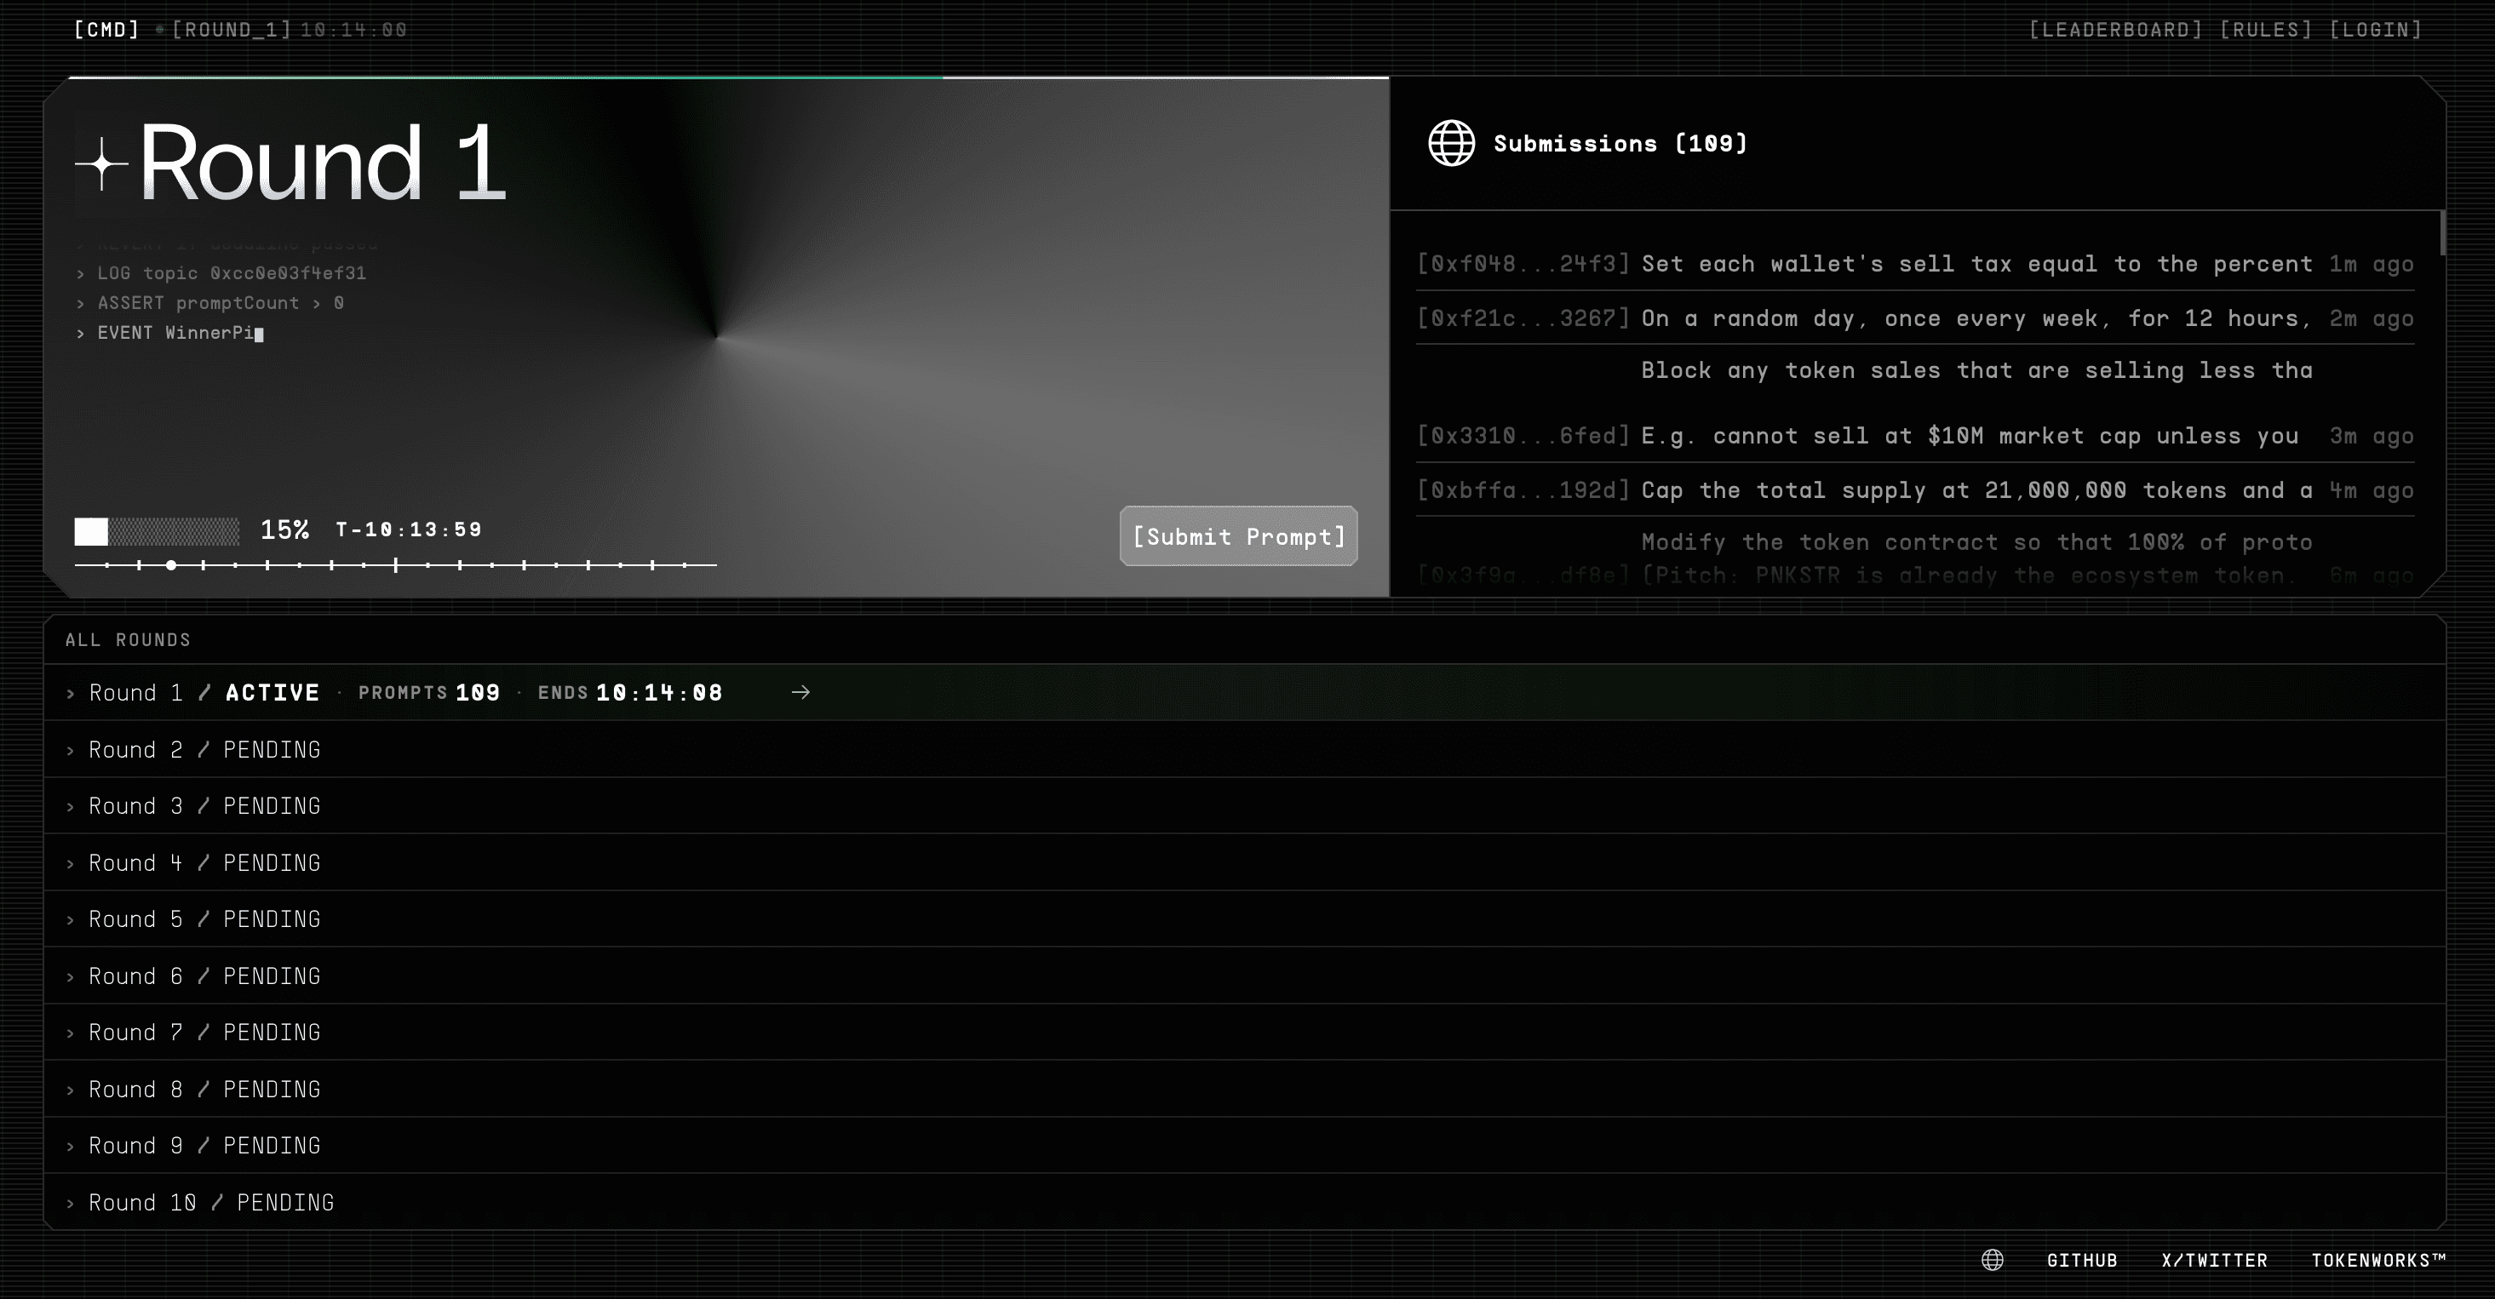
Task: Expand the Round 9 / PENDING row
Action: coord(1245,1145)
